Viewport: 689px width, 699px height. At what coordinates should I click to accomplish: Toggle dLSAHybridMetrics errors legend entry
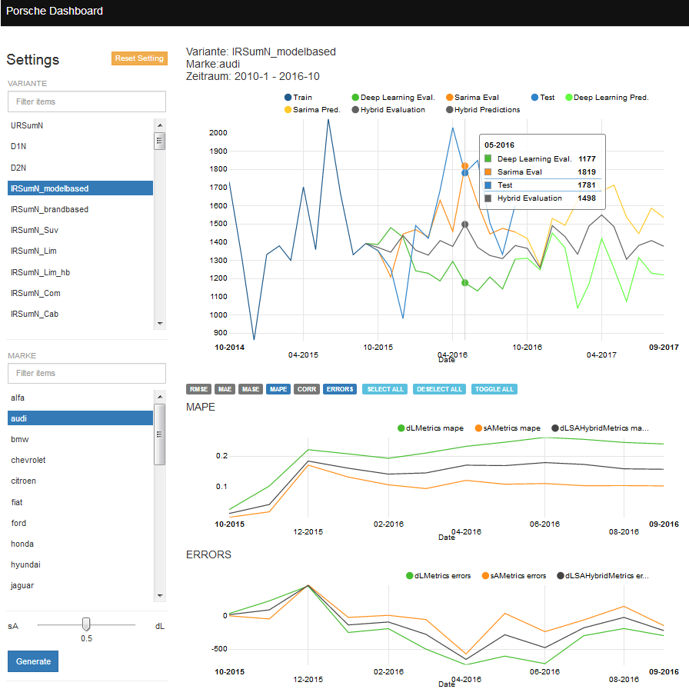[x=603, y=575]
